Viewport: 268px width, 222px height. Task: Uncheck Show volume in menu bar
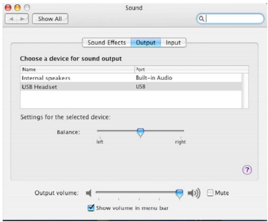91,208
